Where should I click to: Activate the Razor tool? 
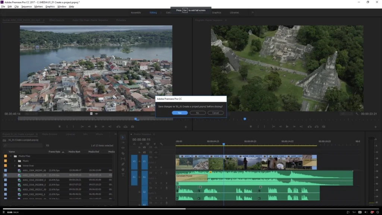click(x=123, y=153)
